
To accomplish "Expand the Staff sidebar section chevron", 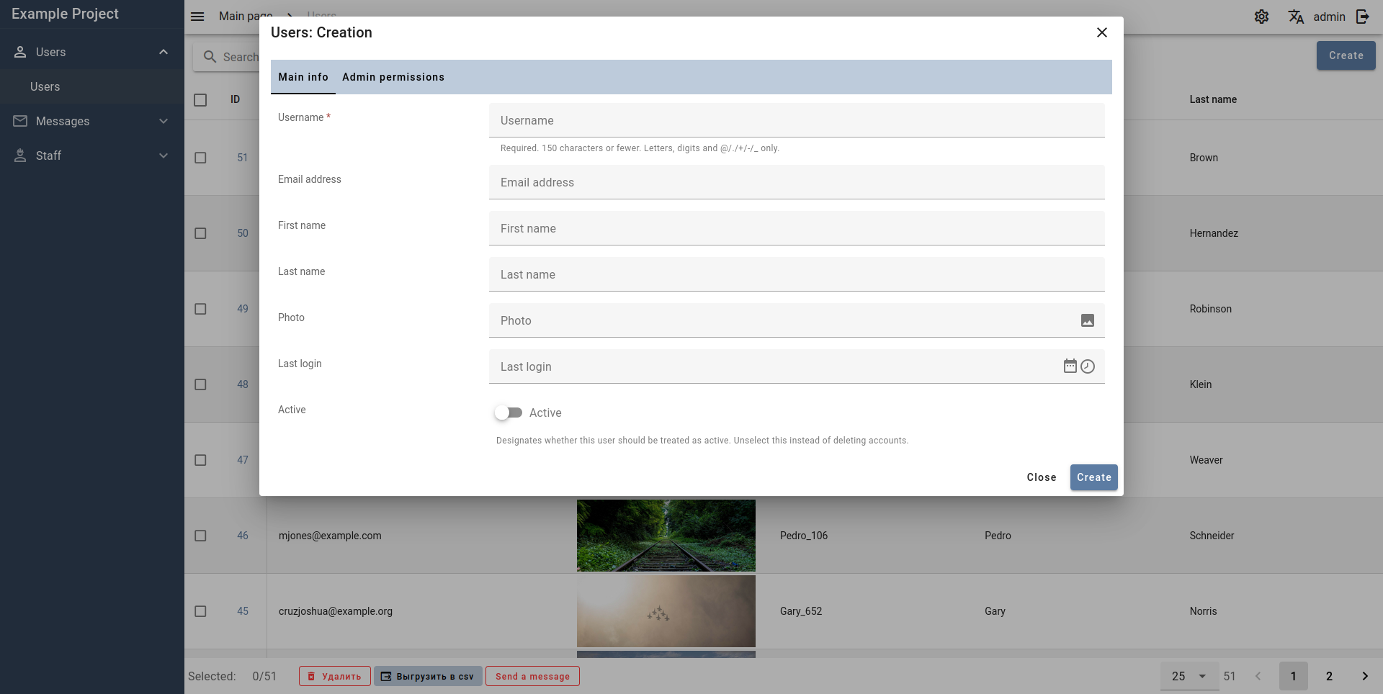I will pos(164,156).
